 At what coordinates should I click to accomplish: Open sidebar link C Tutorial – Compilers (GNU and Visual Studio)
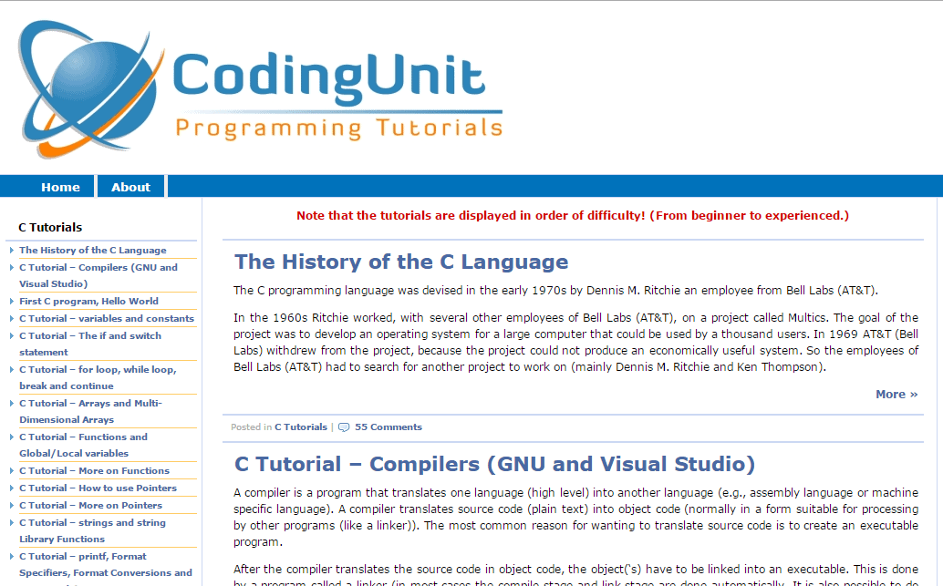pyautogui.click(x=98, y=275)
